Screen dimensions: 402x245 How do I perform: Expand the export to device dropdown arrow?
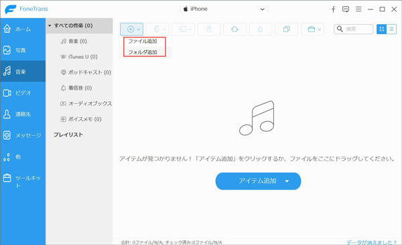[164, 29]
